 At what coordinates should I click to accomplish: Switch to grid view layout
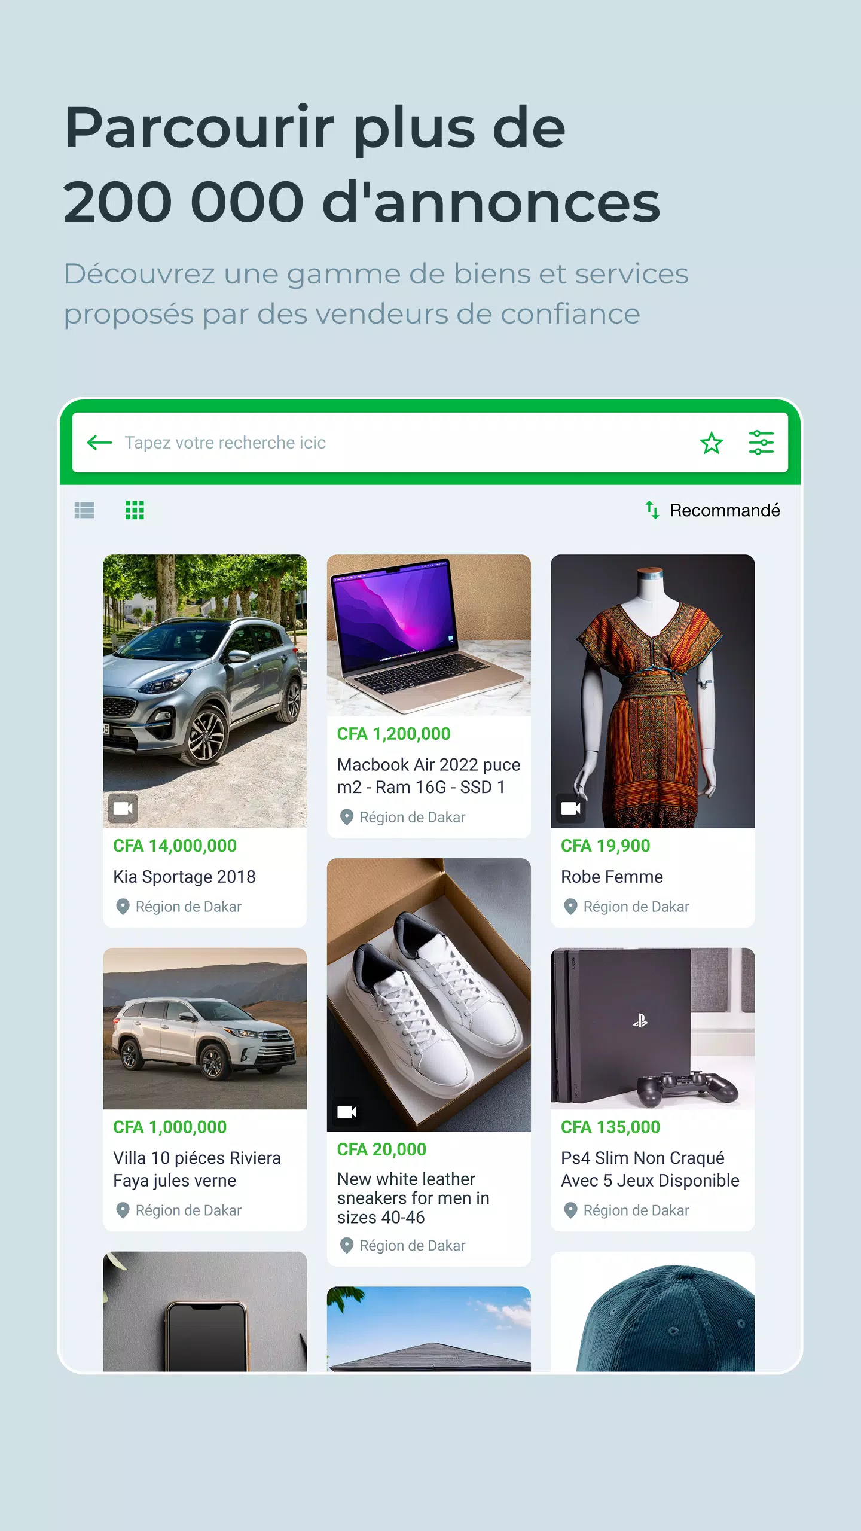tap(135, 510)
